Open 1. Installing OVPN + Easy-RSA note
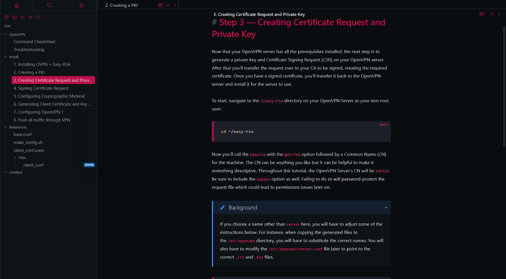This screenshot has height=279, width=506. click(42, 64)
